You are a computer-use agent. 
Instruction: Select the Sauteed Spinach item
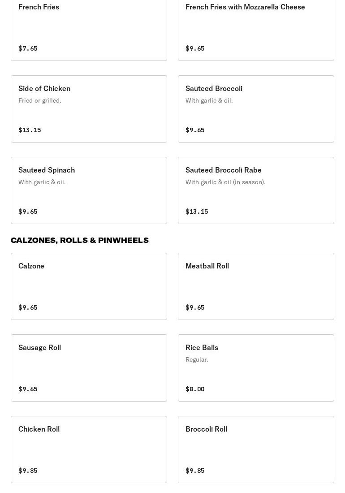point(47,170)
